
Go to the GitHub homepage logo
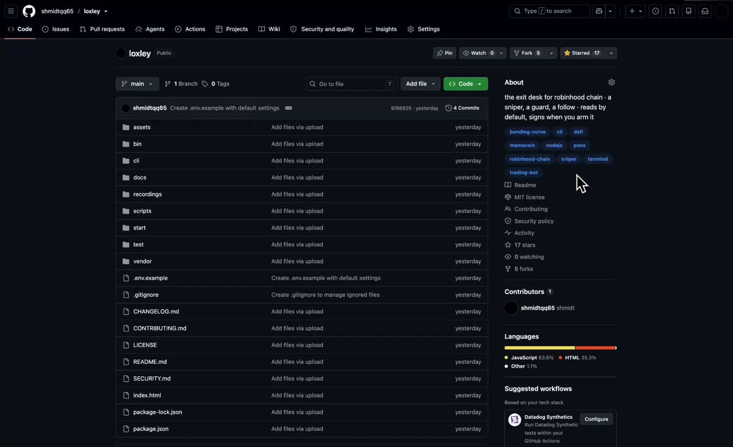29,11
